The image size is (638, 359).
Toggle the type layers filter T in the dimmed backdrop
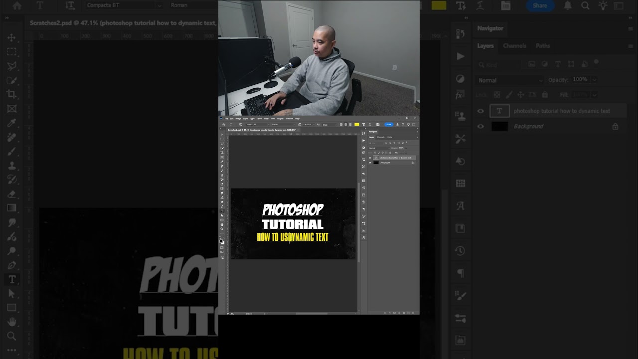pyautogui.click(x=558, y=64)
